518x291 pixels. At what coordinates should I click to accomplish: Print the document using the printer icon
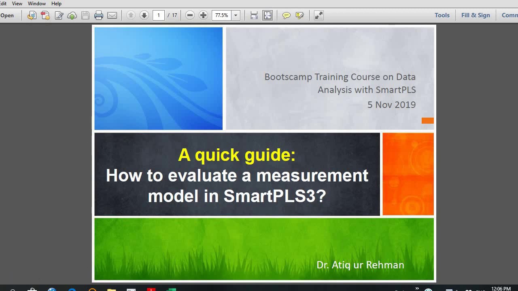tap(99, 15)
